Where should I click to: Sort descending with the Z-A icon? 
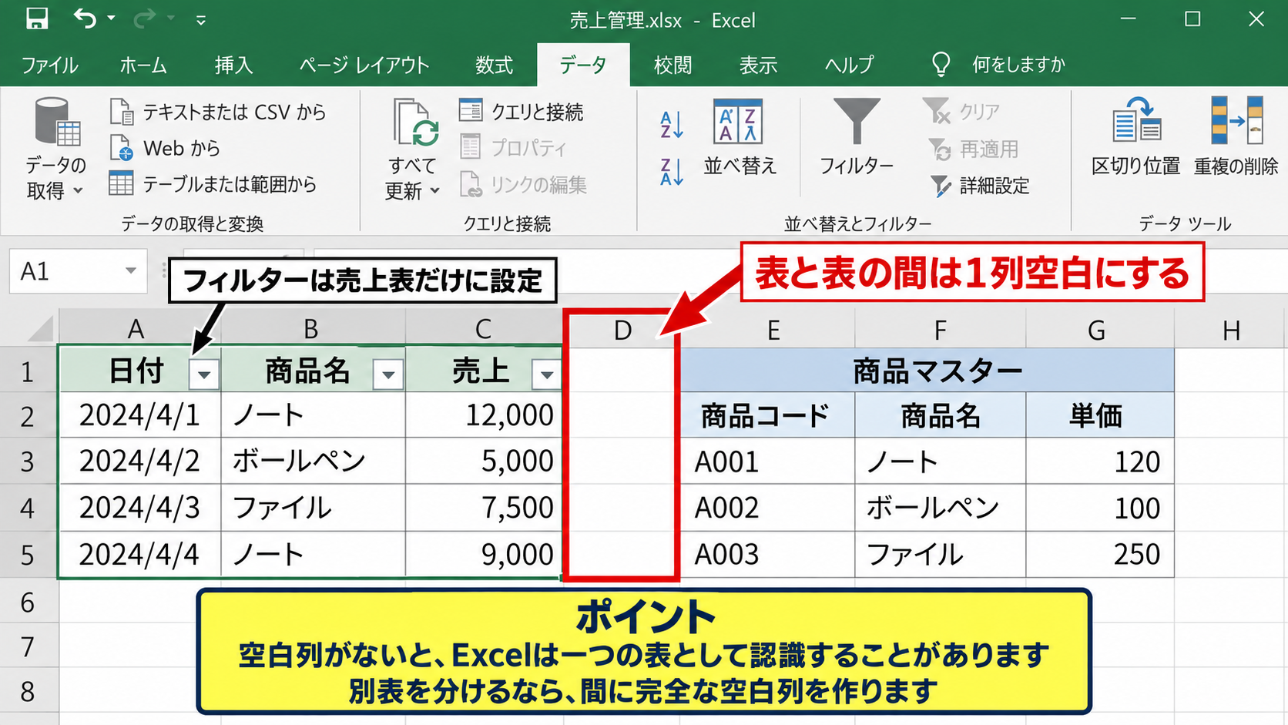tap(671, 171)
